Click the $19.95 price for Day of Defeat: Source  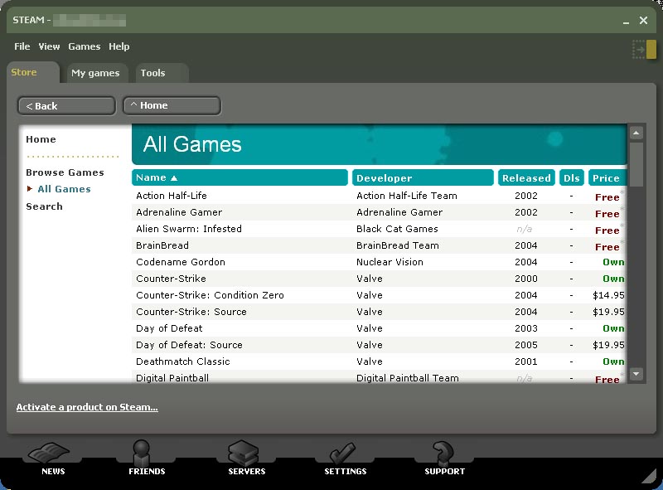coord(608,345)
